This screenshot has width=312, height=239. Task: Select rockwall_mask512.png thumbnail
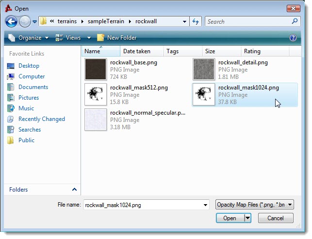(96, 94)
